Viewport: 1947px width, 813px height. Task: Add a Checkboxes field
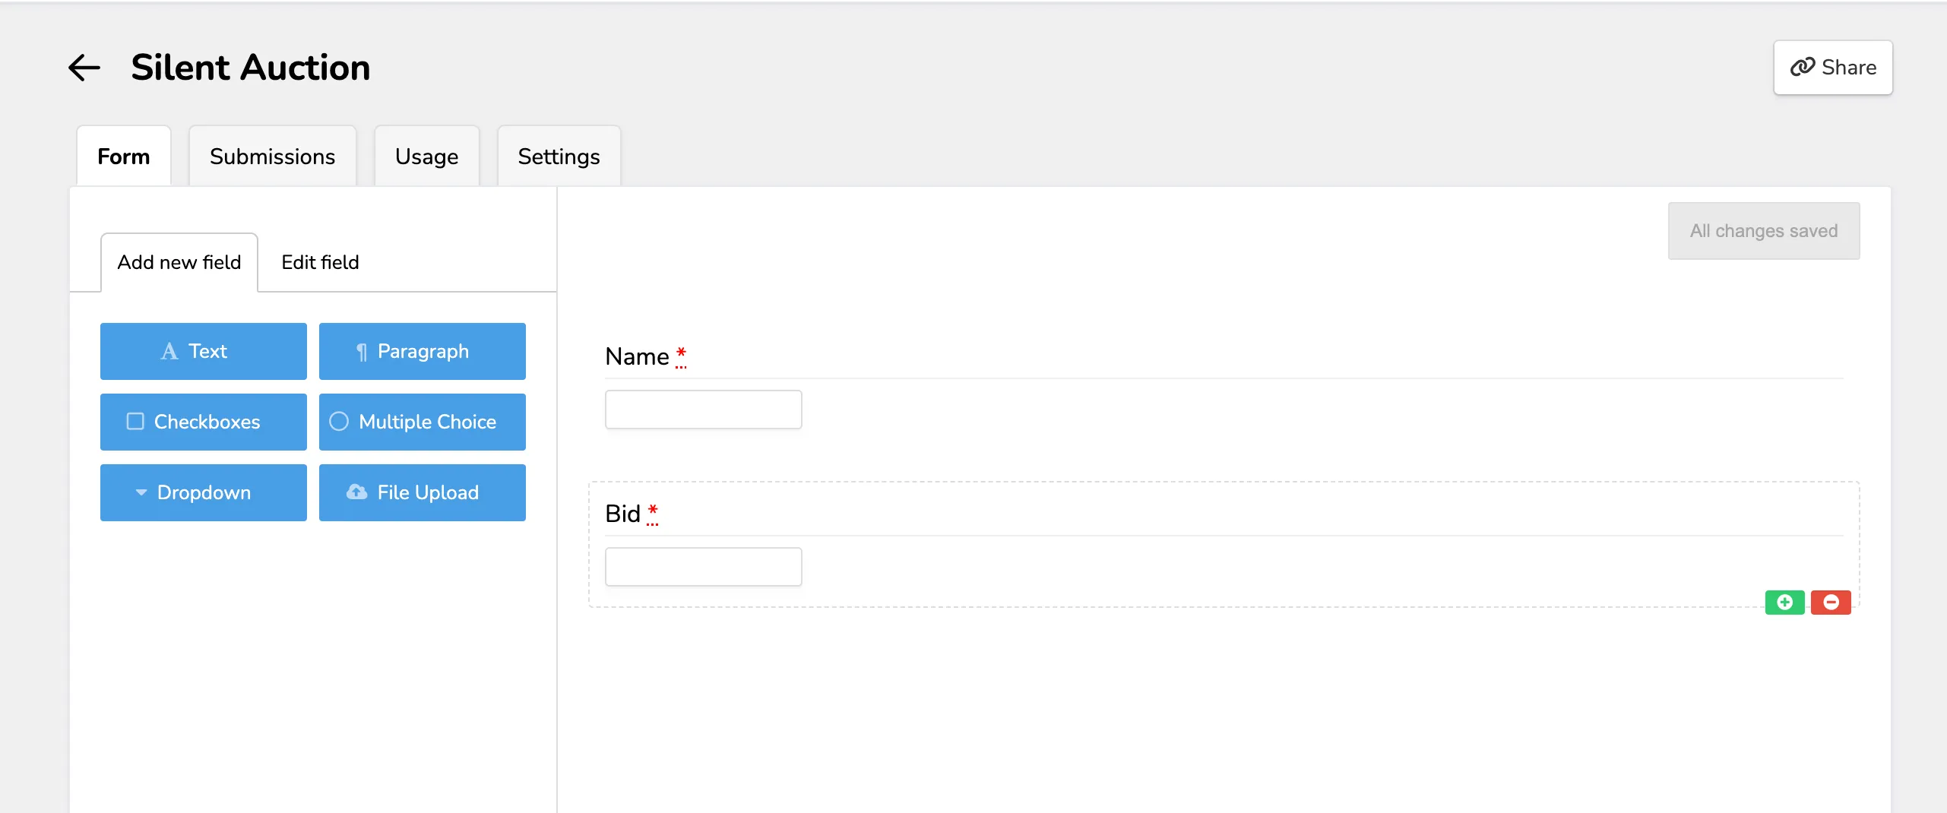pyautogui.click(x=204, y=422)
